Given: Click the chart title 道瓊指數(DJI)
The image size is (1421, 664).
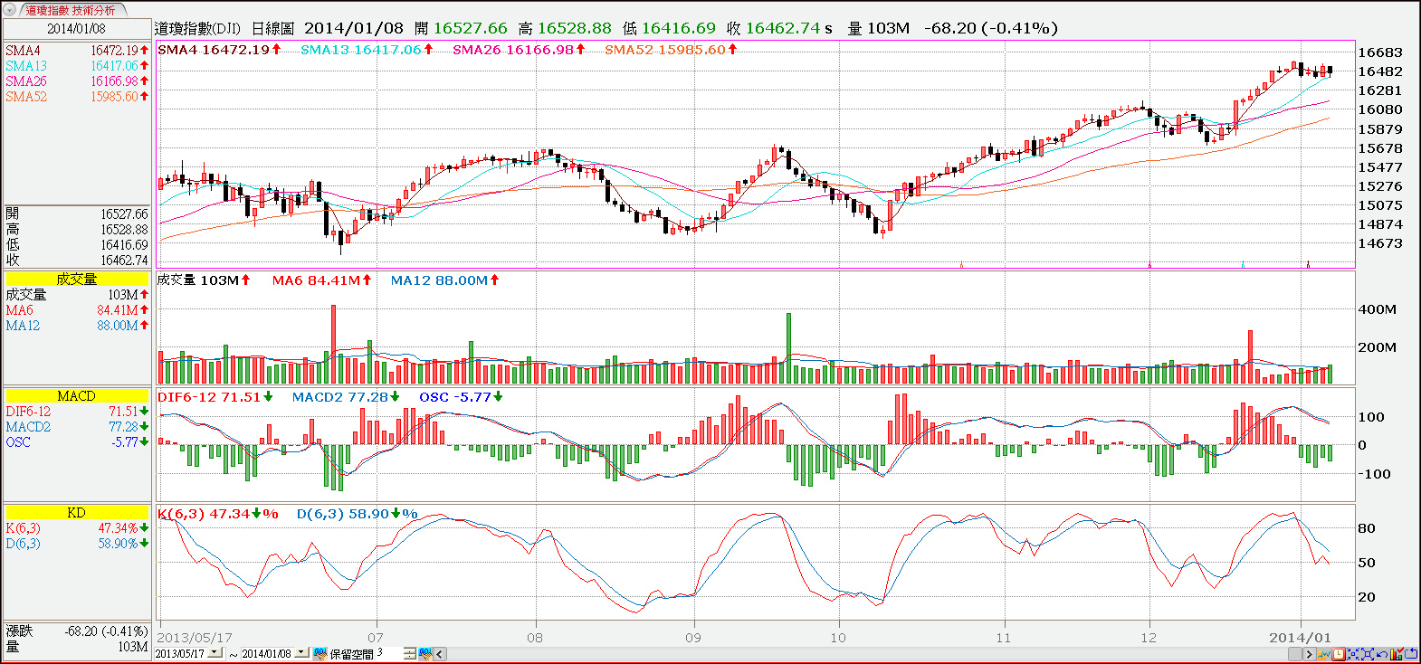Looking at the screenshot, I should (198, 28).
